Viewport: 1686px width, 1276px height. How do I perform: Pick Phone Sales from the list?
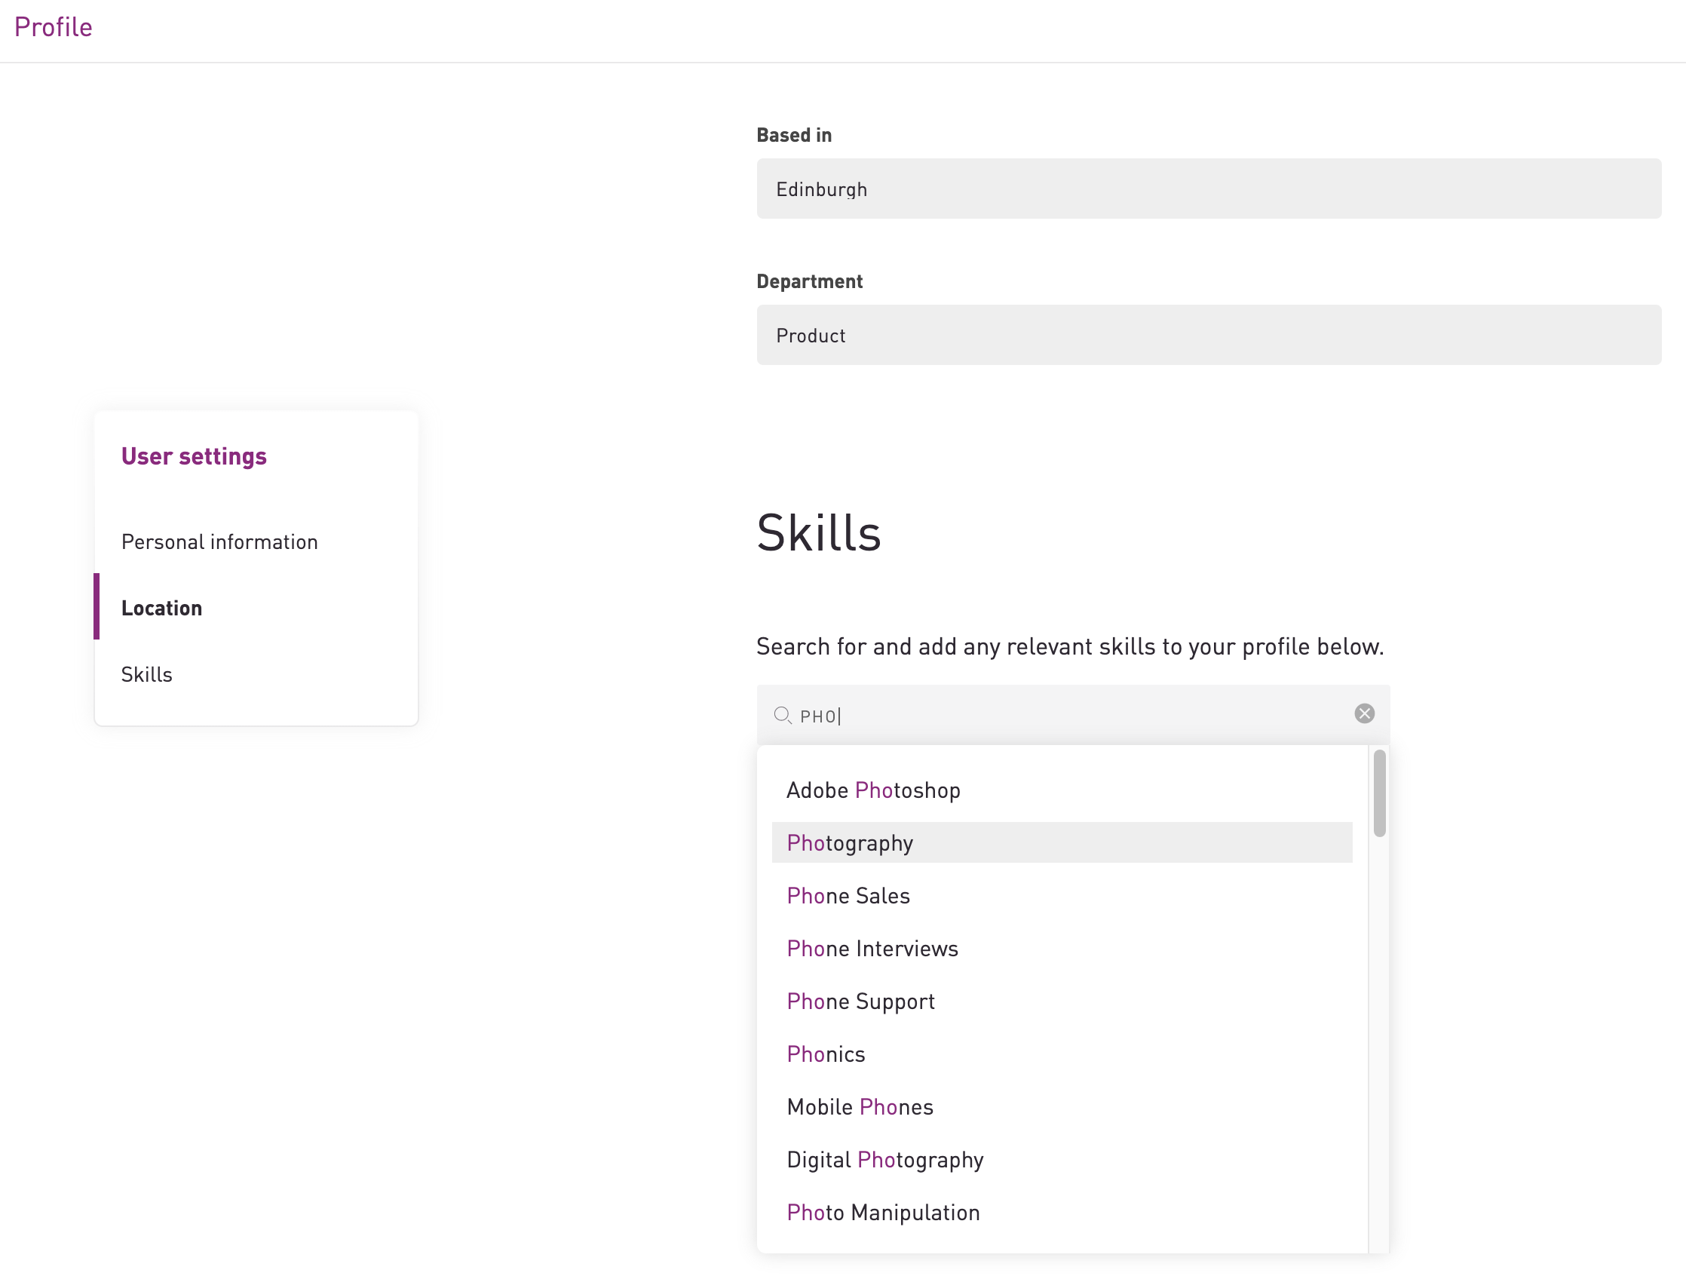click(x=848, y=896)
